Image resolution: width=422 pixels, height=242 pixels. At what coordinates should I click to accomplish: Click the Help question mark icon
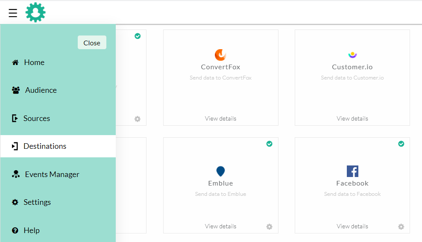15,230
